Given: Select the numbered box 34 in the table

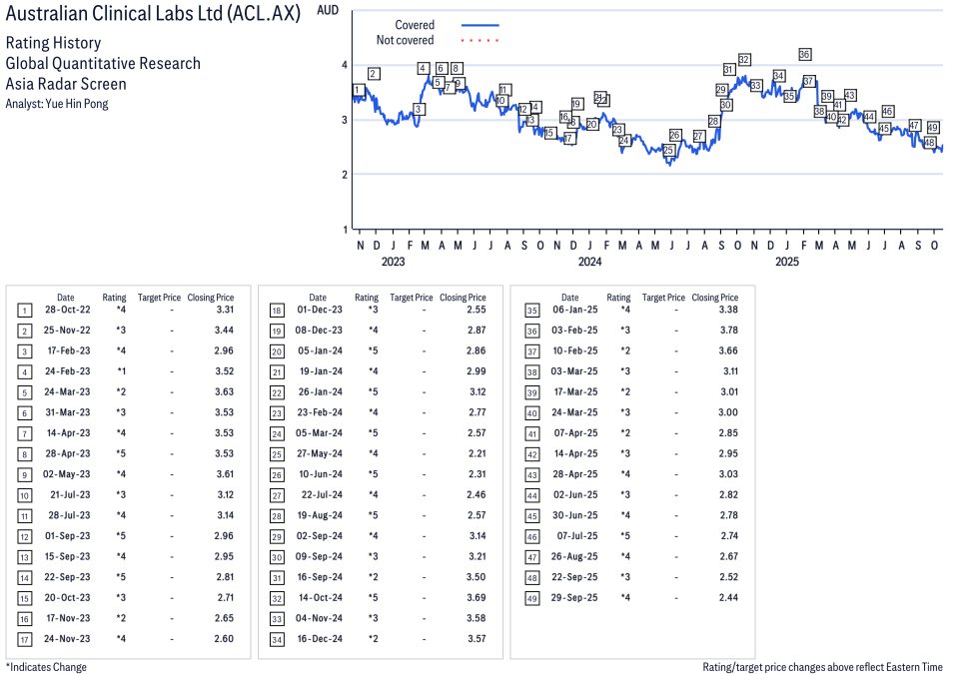Looking at the screenshot, I should click(277, 638).
